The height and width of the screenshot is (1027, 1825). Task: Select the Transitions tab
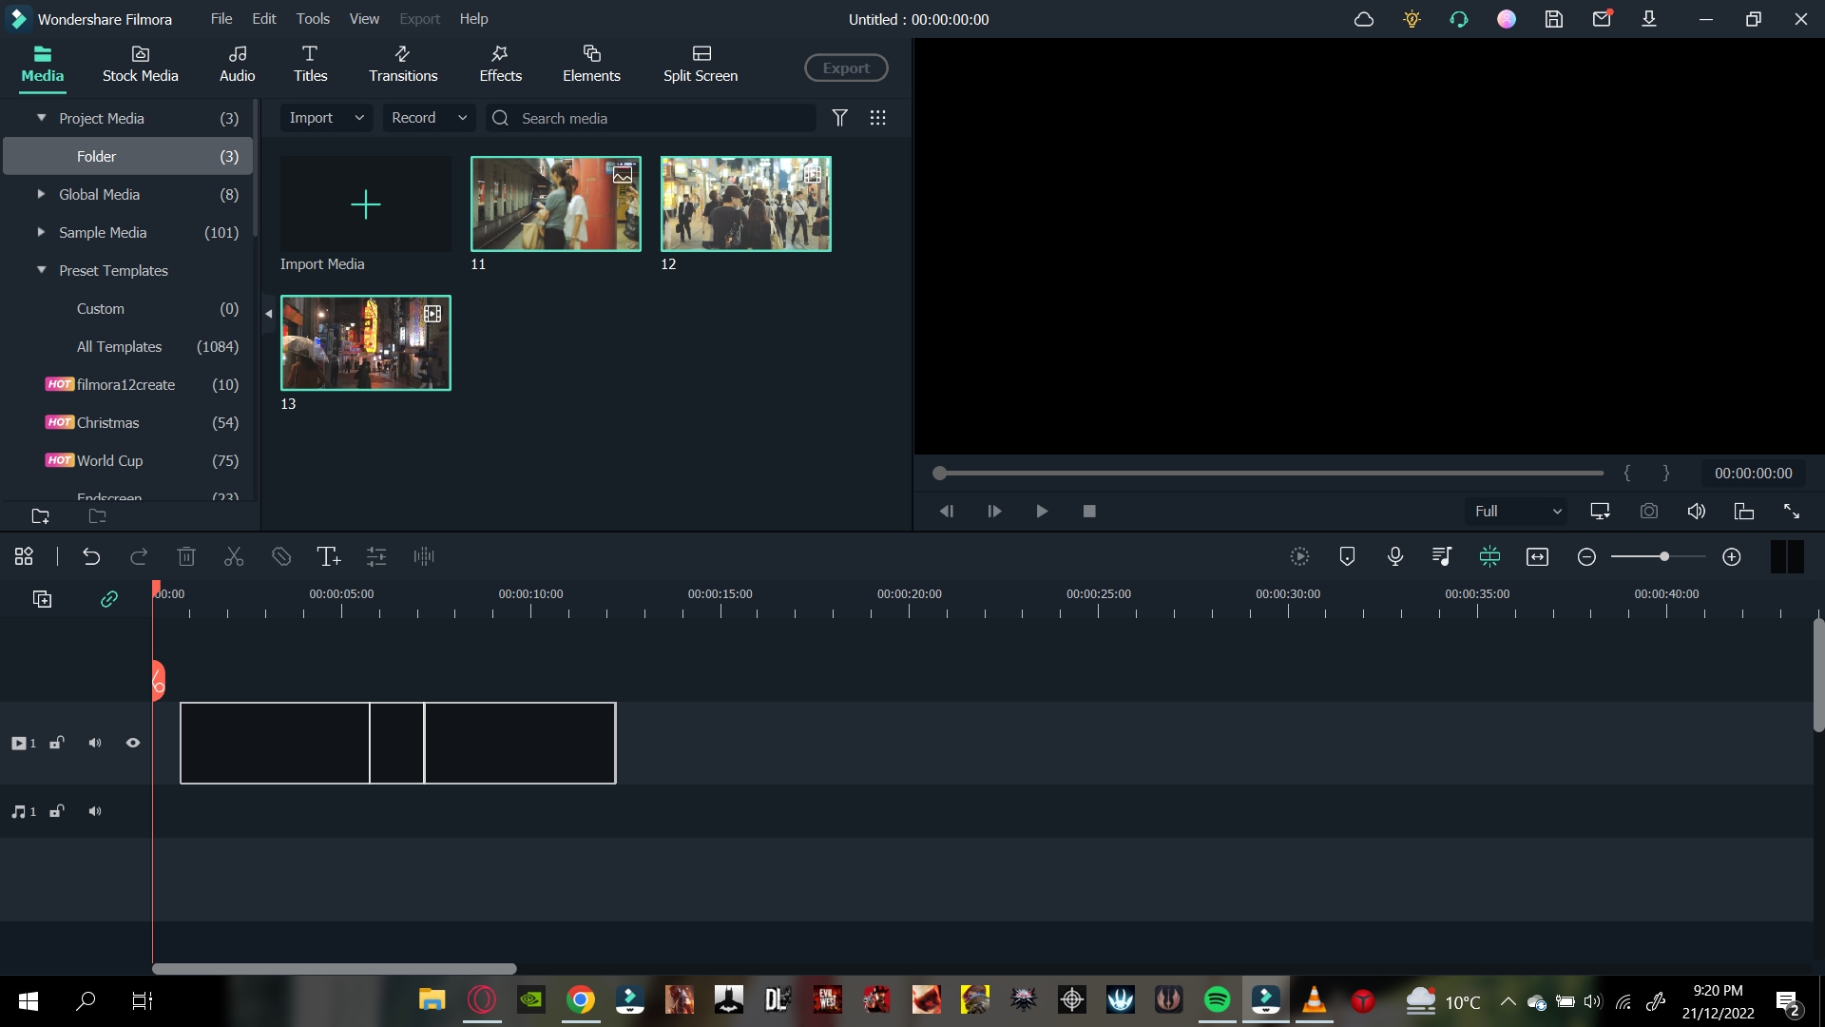(401, 63)
